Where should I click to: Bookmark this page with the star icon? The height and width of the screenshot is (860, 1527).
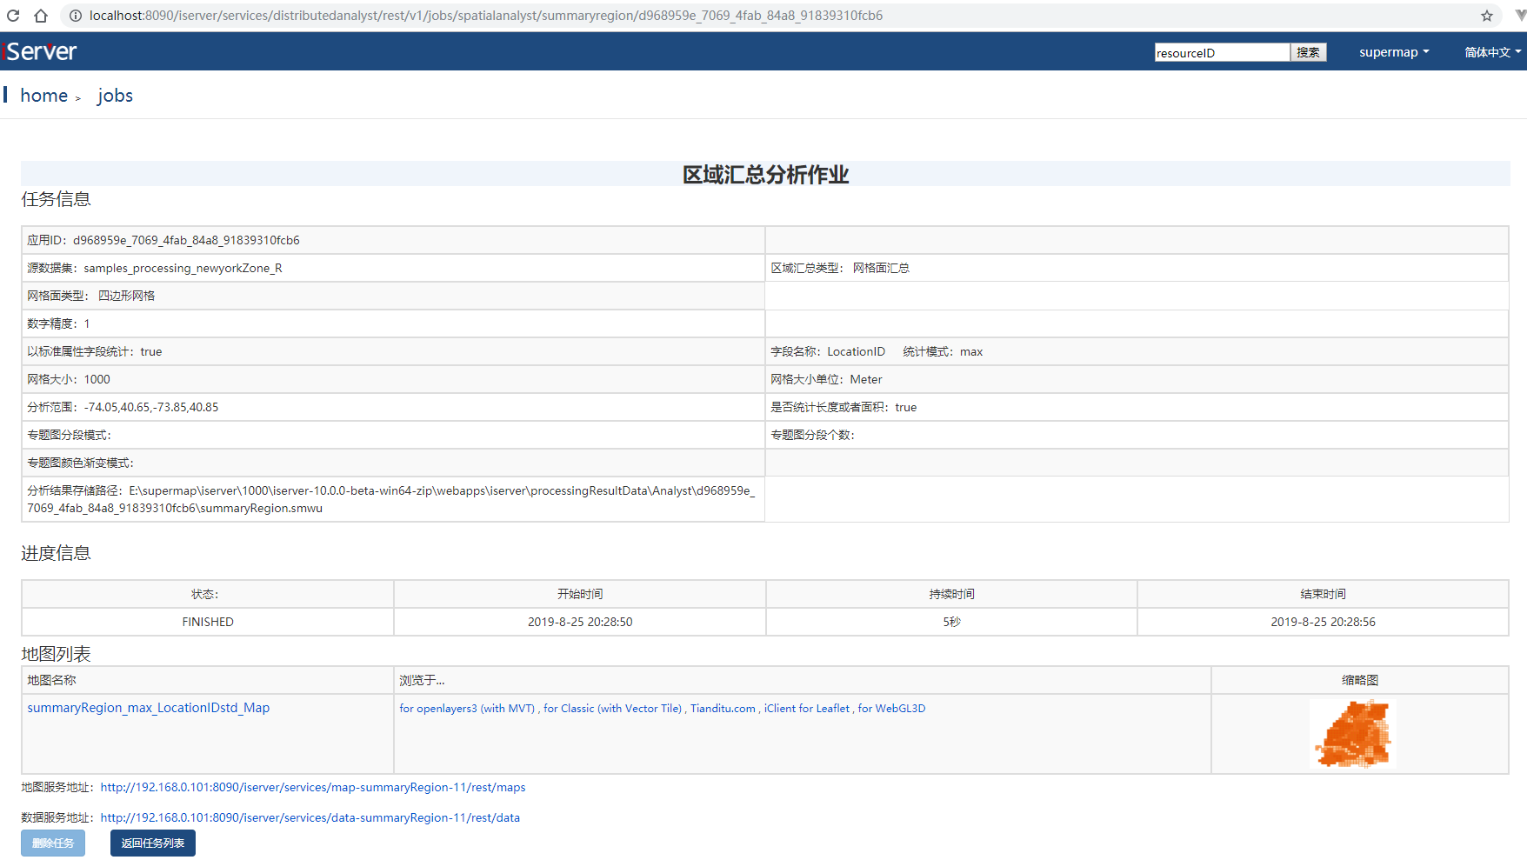pyautogui.click(x=1489, y=15)
